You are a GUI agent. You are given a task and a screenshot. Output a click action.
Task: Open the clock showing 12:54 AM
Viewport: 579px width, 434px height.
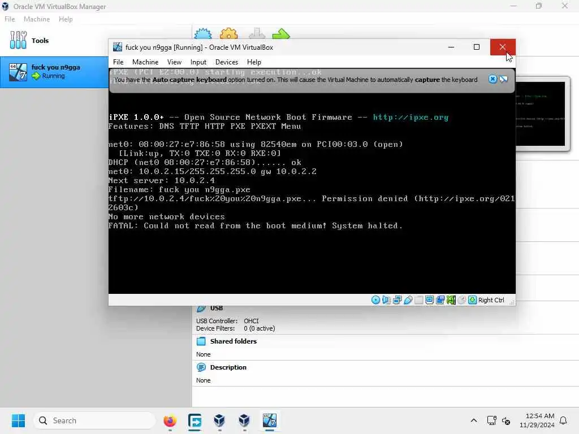(537, 420)
